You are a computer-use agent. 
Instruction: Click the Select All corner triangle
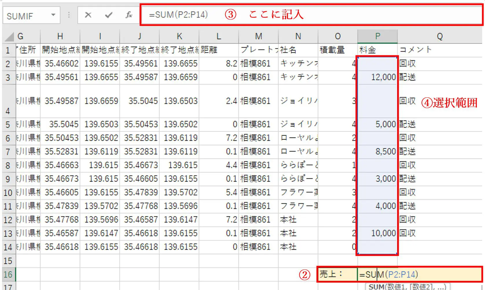point(9,37)
